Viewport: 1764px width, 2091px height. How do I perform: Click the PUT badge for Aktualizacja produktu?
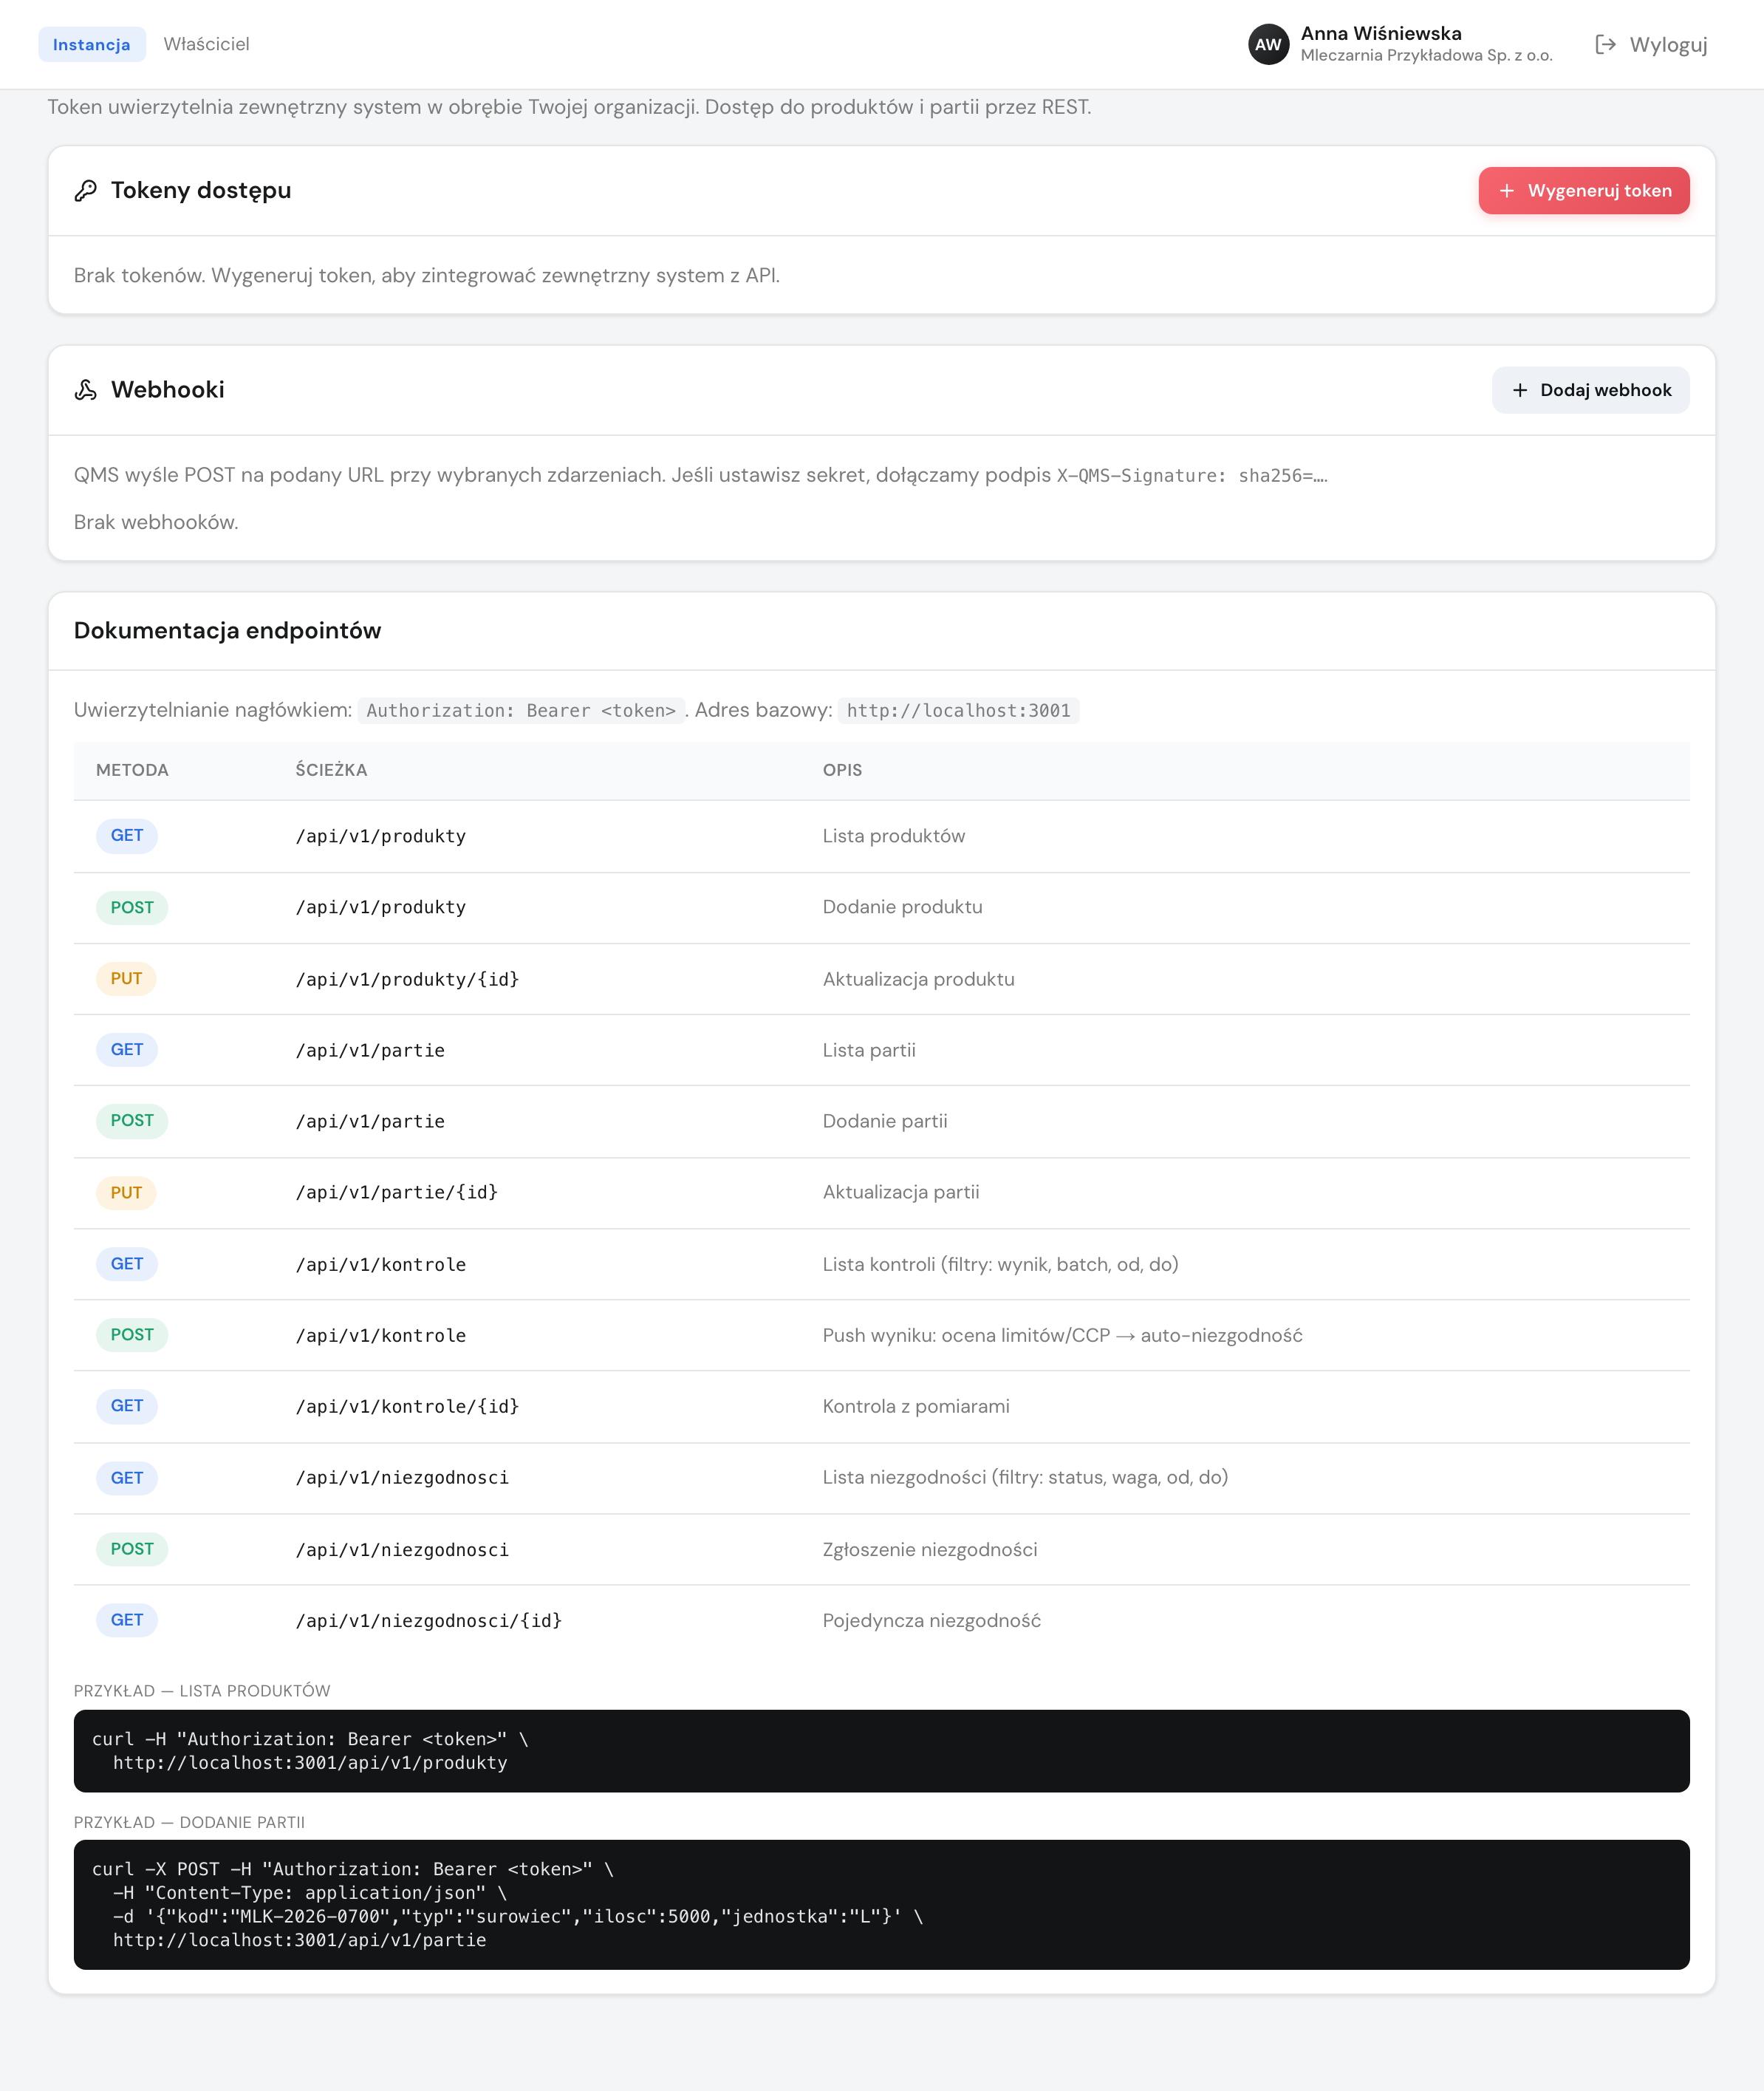coord(126,979)
